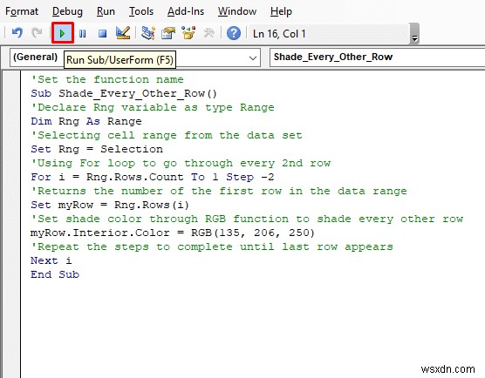Open the Project Explorer icon
Image resolution: width=485 pixels, height=378 pixels.
147,33
